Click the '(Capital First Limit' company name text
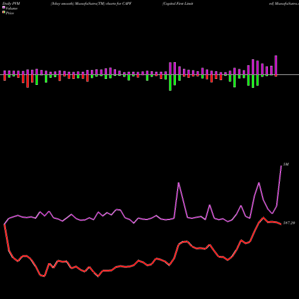The height and width of the screenshot is (299, 299). click(178, 4)
